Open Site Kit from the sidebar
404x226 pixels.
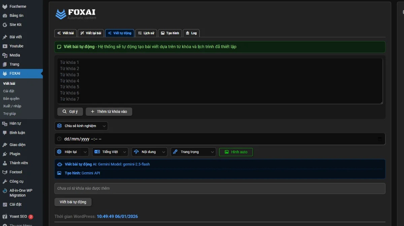(x=15, y=24)
